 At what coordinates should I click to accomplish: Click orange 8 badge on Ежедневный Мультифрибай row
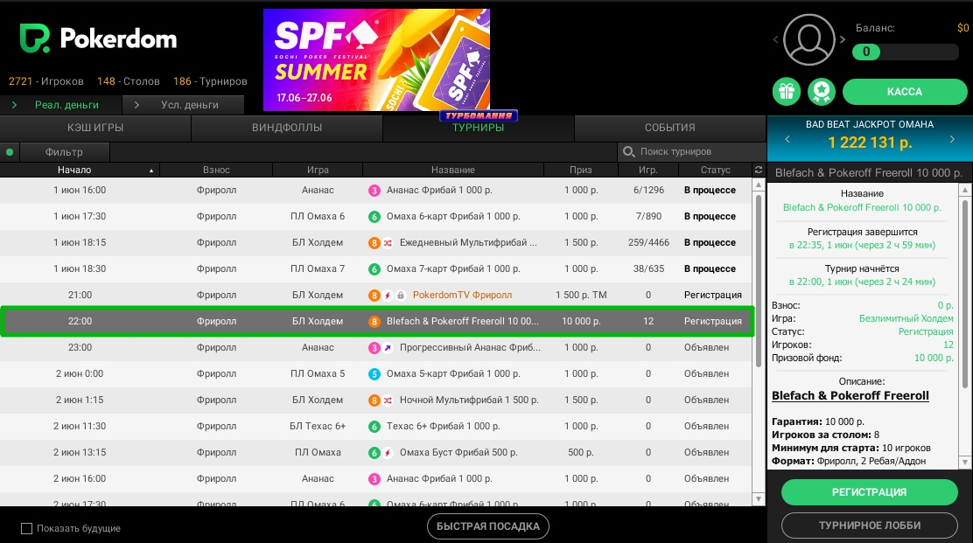[374, 243]
